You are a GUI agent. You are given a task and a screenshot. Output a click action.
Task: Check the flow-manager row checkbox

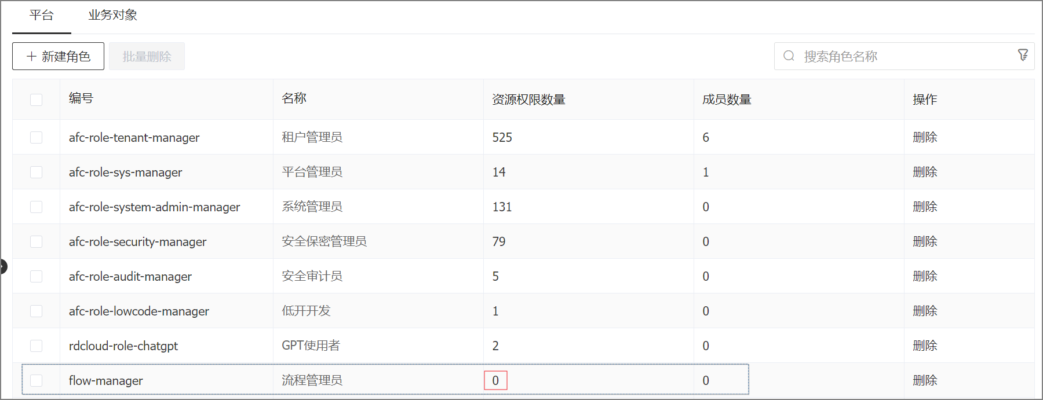click(36, 380)
